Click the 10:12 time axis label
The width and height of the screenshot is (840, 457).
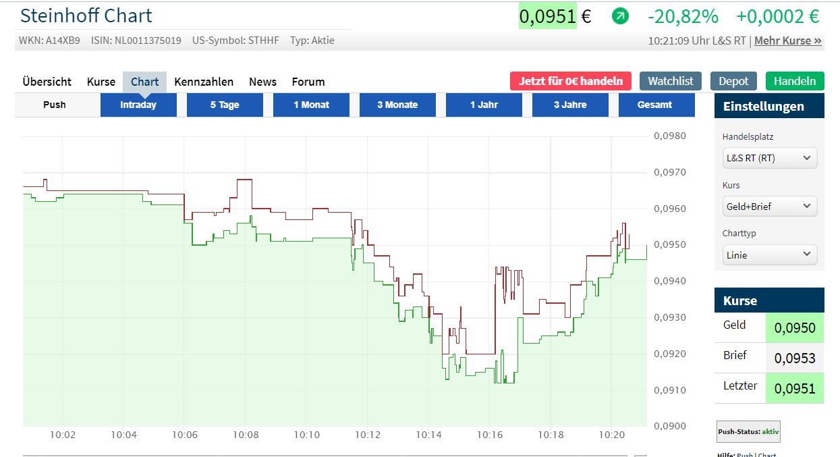click(x=368, y=435)
